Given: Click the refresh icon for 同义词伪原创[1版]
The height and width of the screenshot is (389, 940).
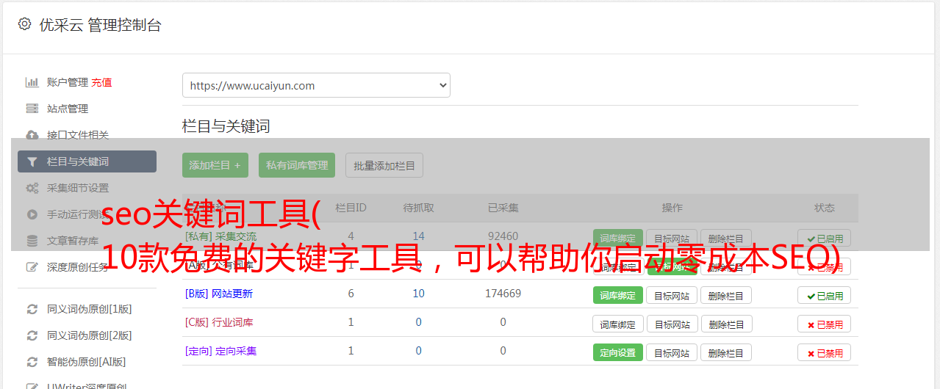Looking at the screenshot, I should point(32,309).
